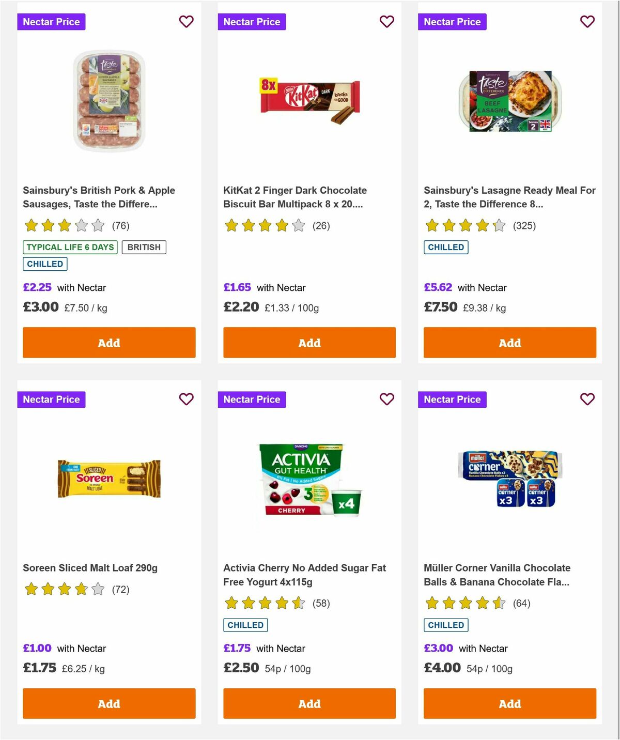Add the KitKat multipack to the basket

tap(309, 342)
